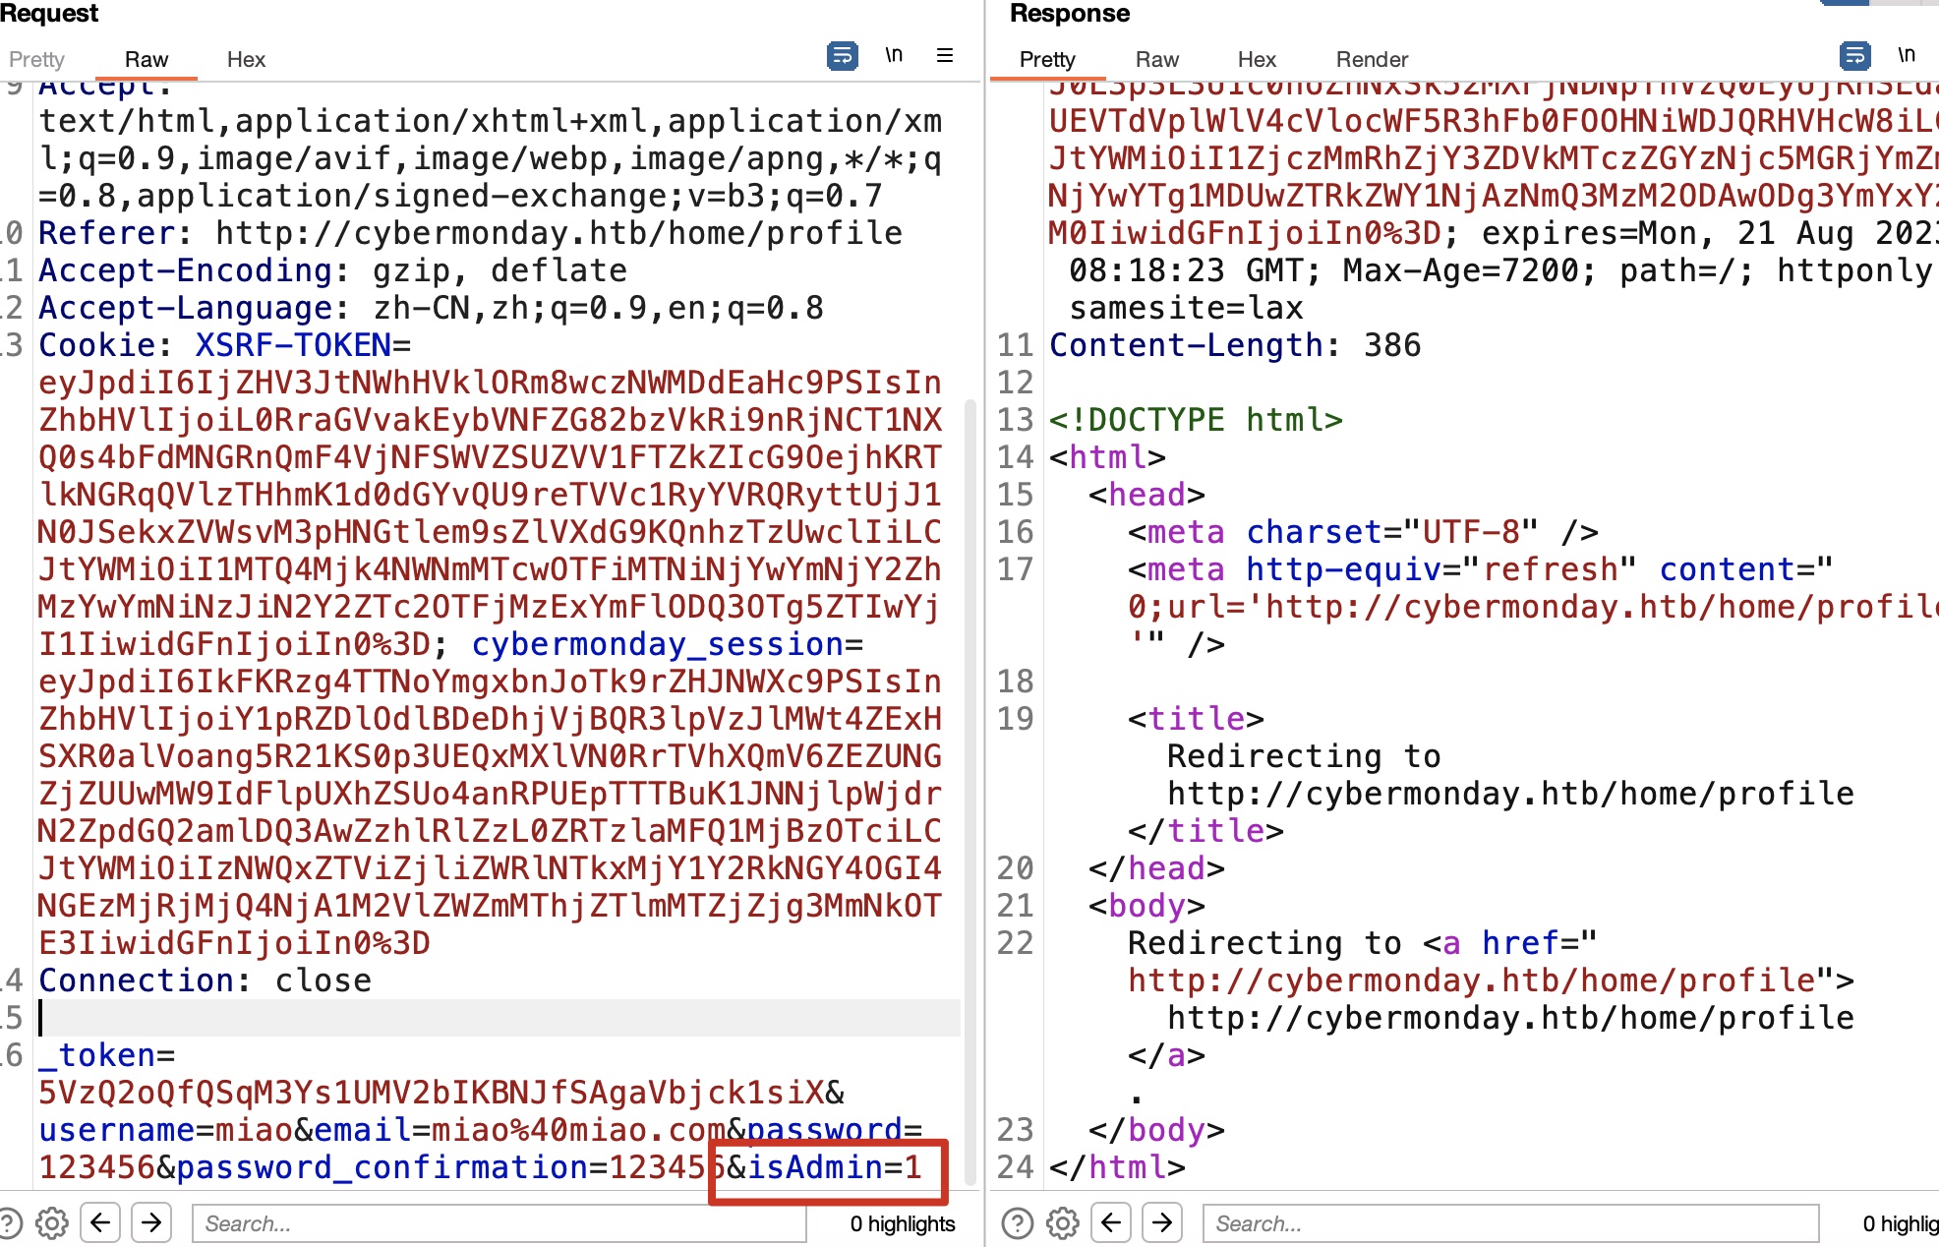Focus the Response search input field
The image size is (1939, 1247).
coord(1509,1222)
